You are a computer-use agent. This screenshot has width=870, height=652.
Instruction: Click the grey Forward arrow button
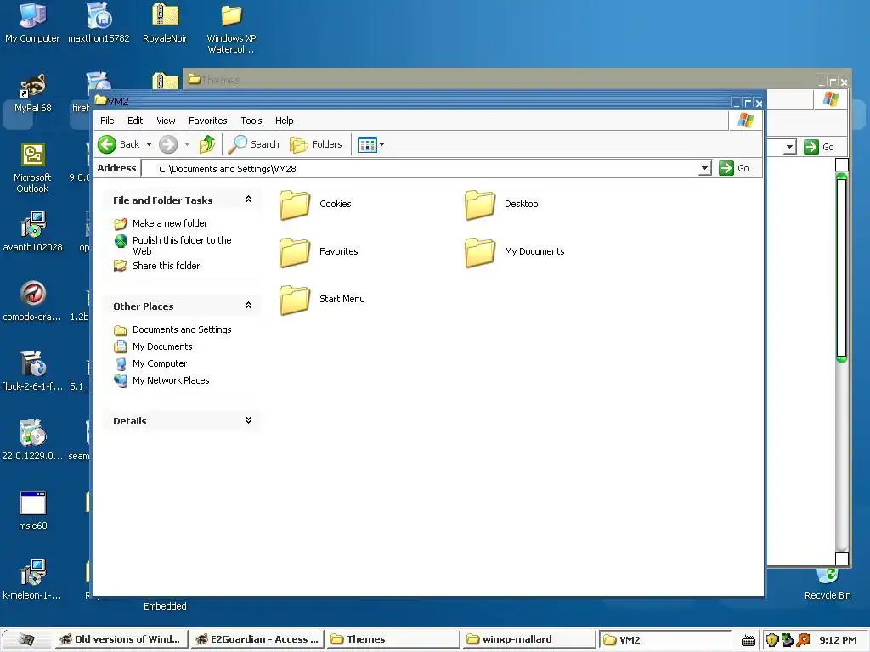tap(168, 144)
